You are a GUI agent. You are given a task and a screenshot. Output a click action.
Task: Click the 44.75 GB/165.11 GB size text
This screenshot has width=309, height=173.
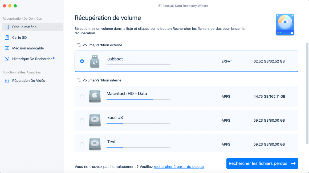[269, 96]
